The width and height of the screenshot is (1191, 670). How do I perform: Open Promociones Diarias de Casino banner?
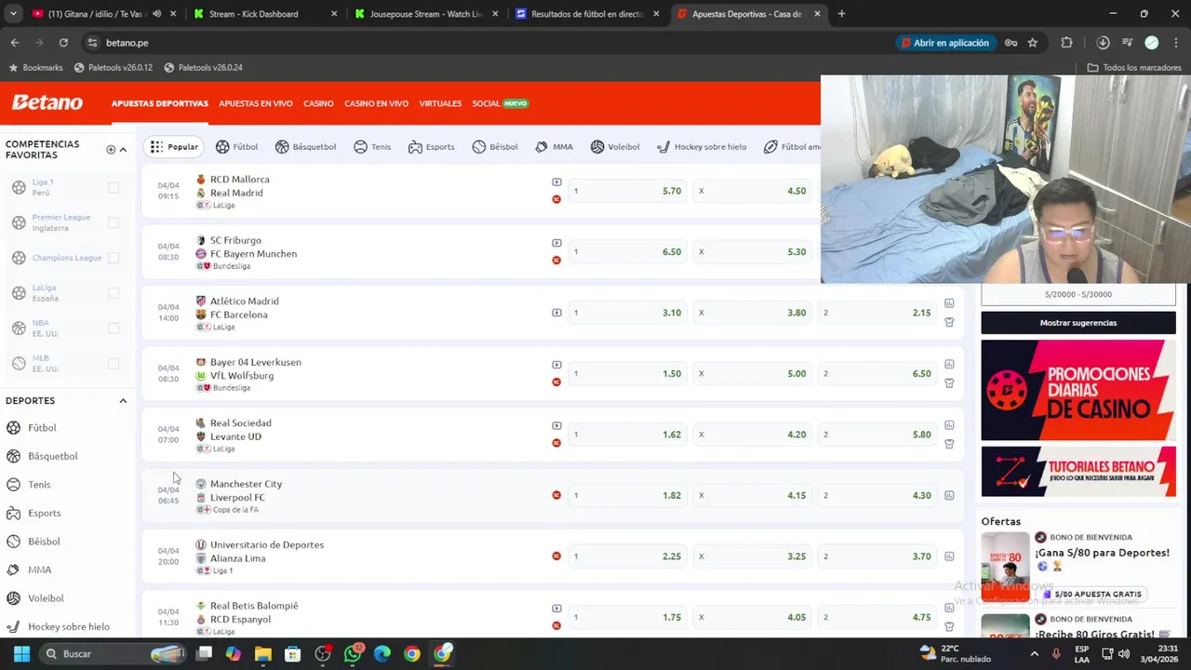[x=1078, y=390]
